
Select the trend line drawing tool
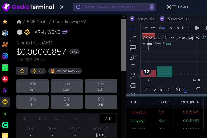click(x=133, y=39)
